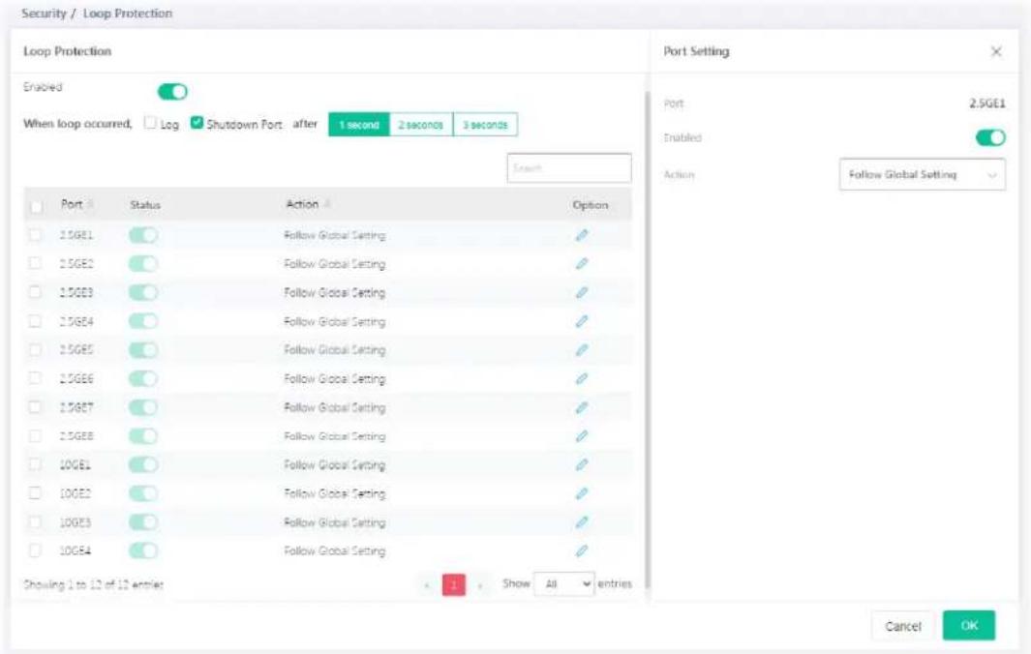Click the 2.5GE5 port name

coord(76,349)
